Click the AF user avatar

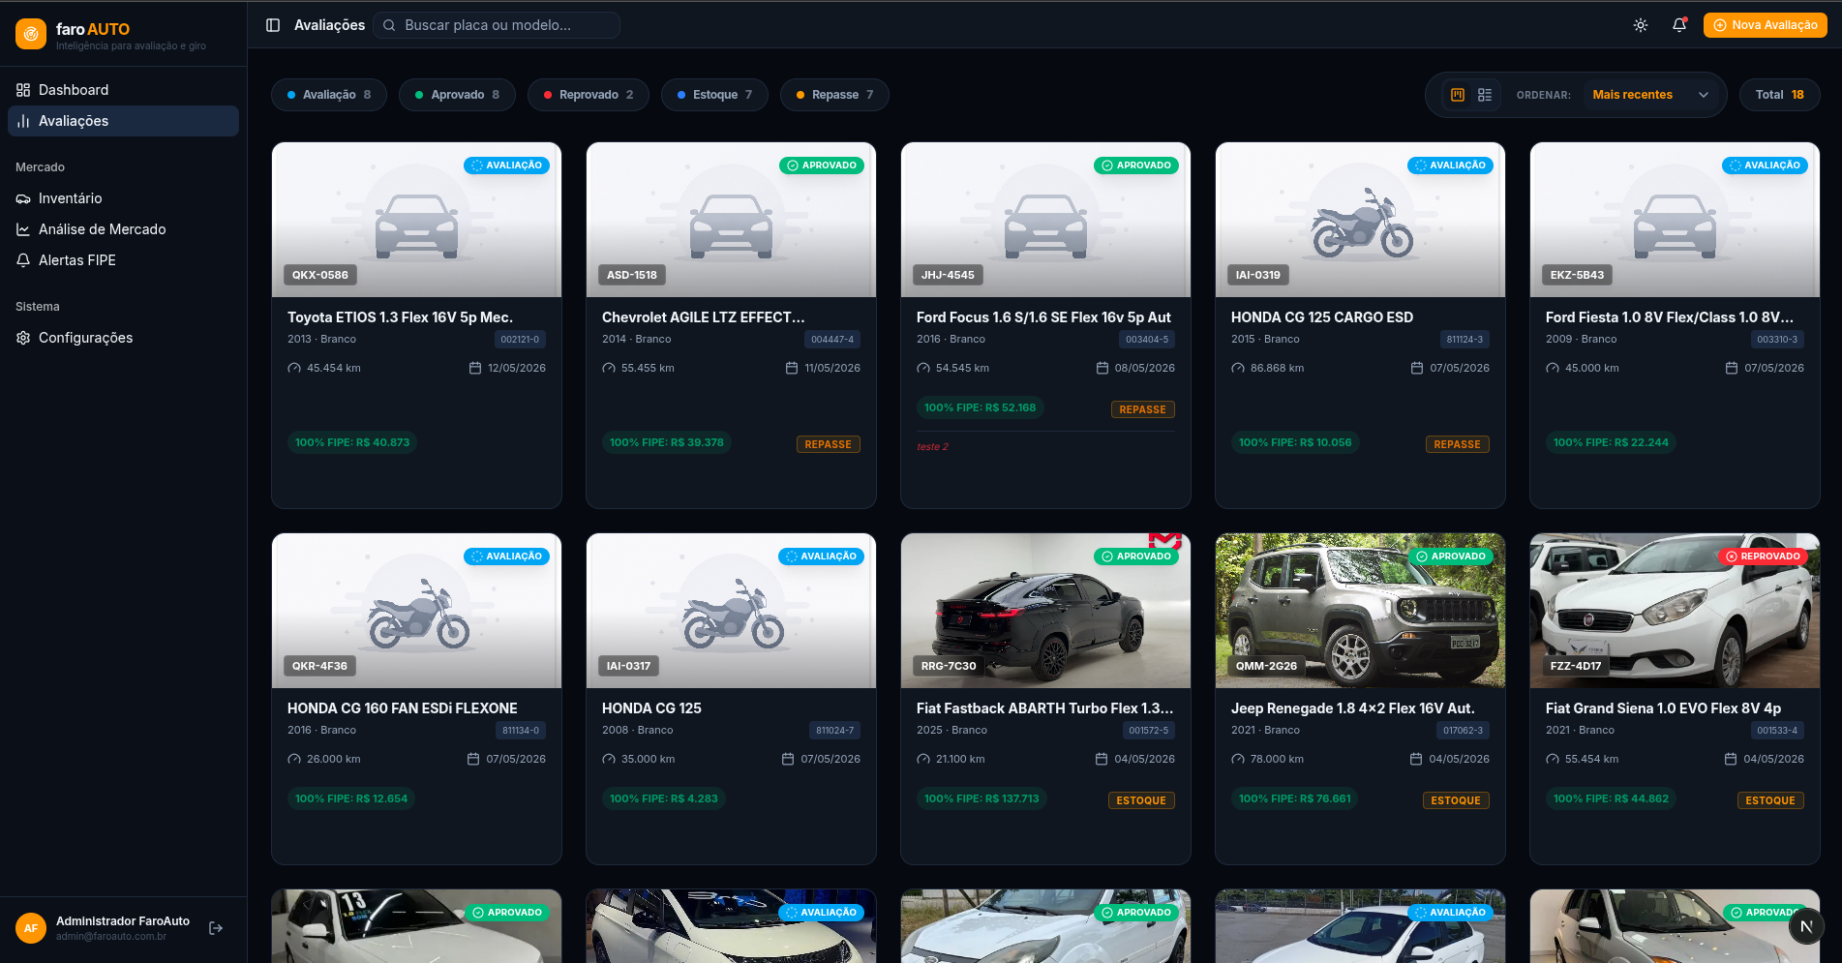tap(31, 928)
